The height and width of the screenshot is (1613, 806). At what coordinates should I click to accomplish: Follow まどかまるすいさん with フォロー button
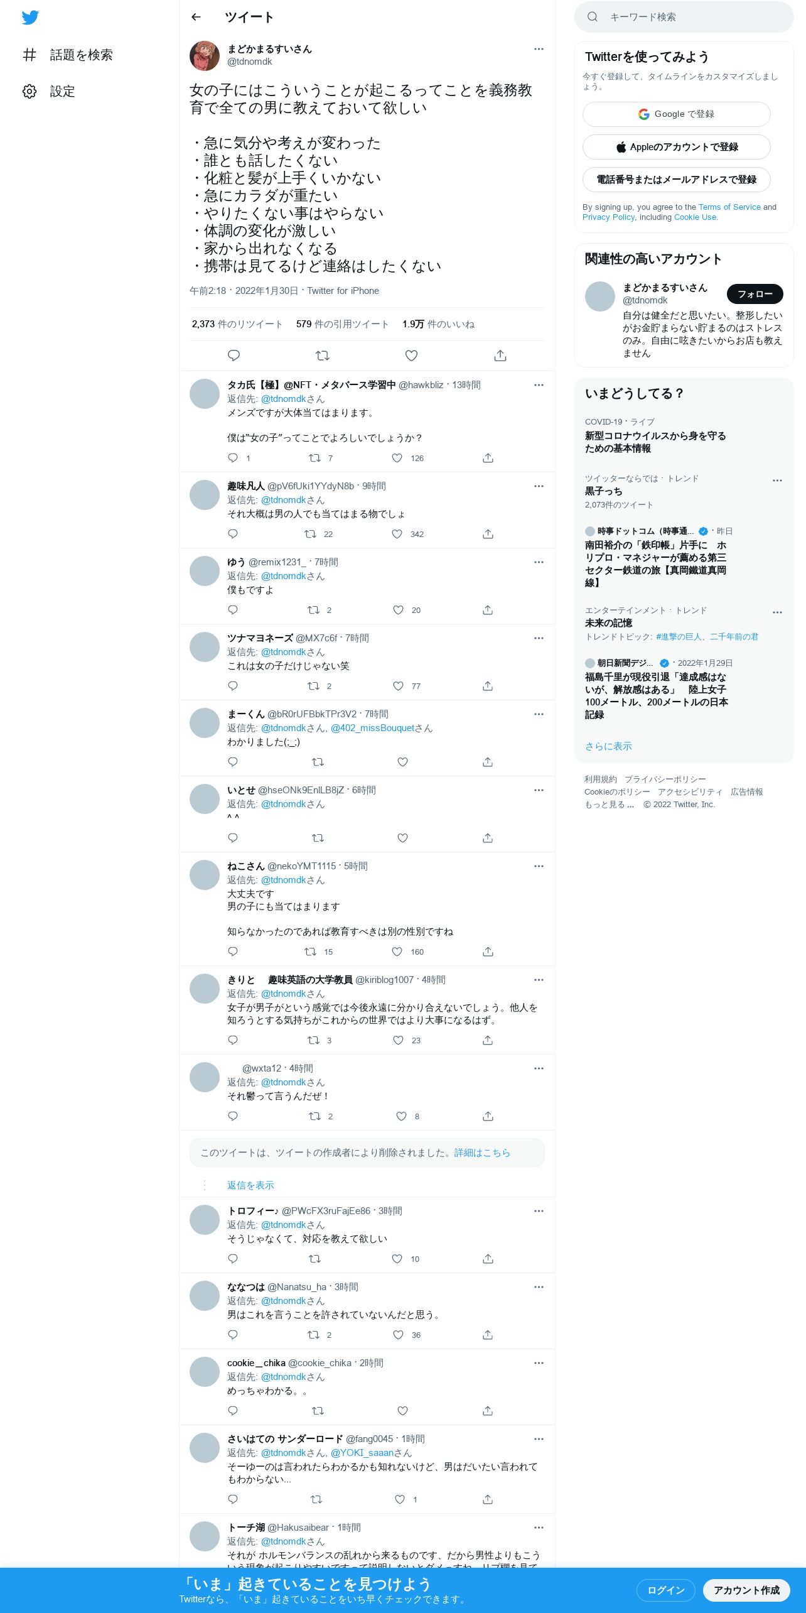click(755, 294)
